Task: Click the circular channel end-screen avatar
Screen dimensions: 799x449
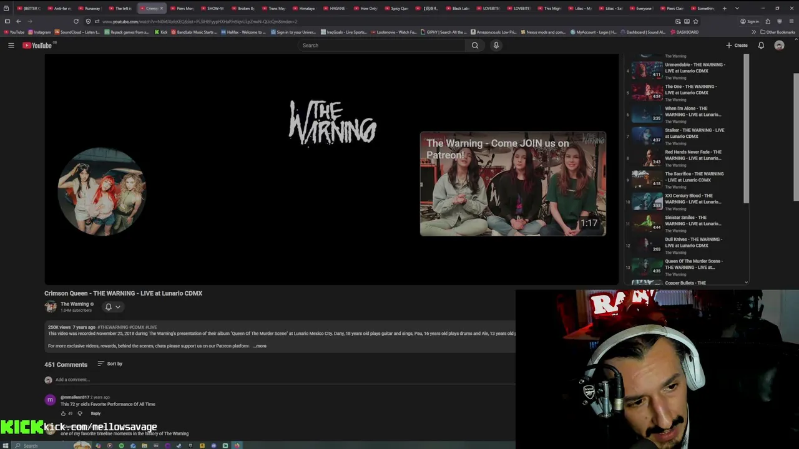Action: pyautogui.click(x=102, y=191)
